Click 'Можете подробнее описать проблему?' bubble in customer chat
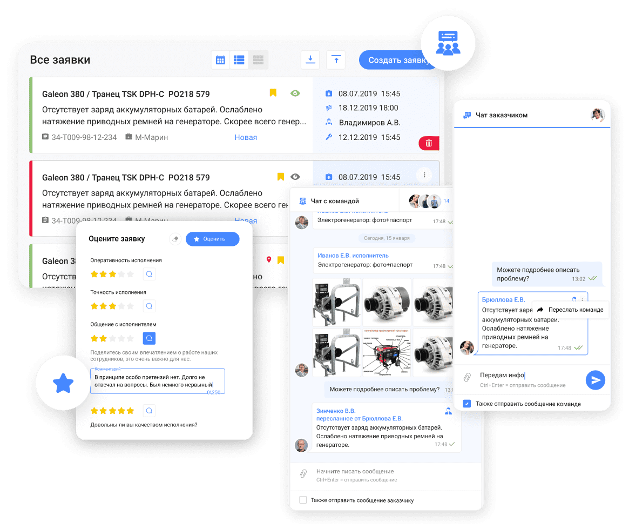Viewport: 629px width, 529px height. (547, 274)
